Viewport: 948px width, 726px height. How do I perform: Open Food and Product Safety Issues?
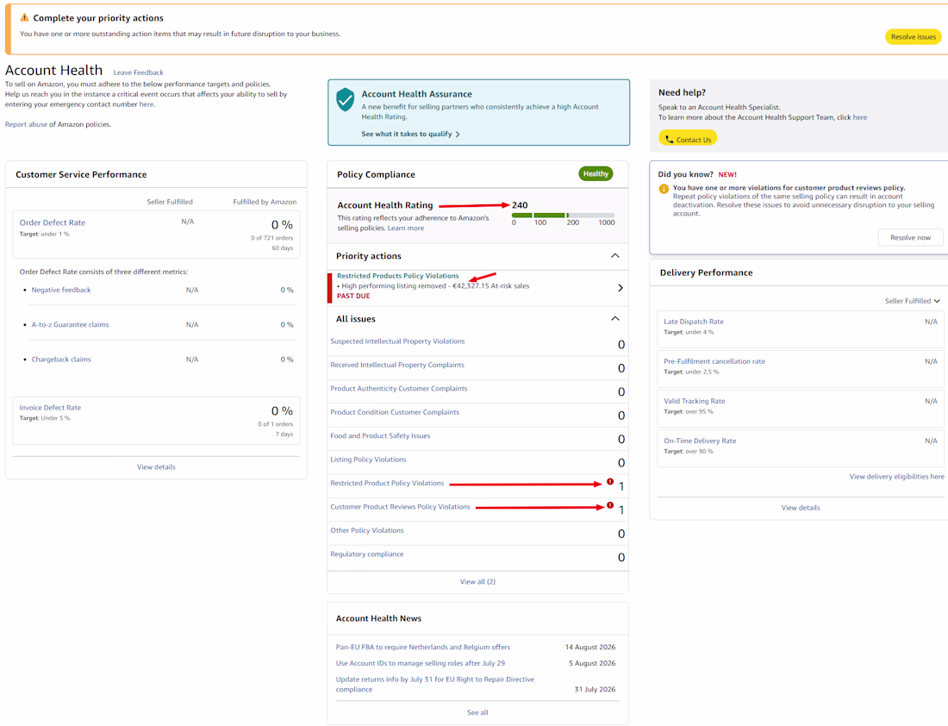(380, 435)
